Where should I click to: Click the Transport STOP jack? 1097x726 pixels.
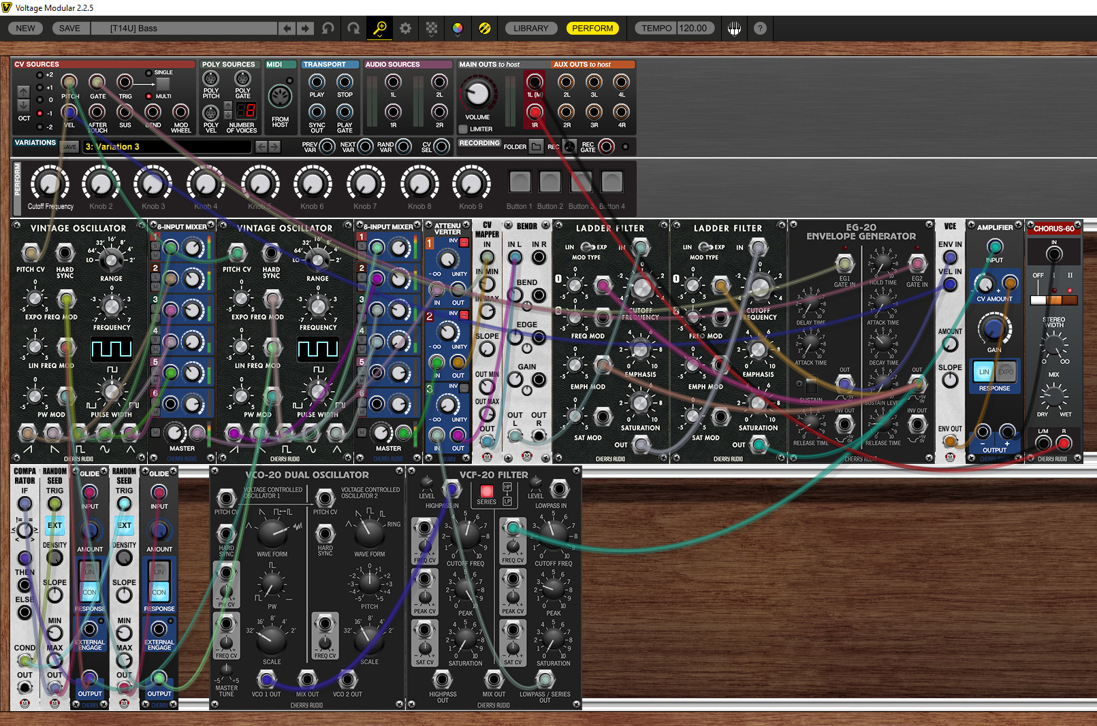coord(345,82)
